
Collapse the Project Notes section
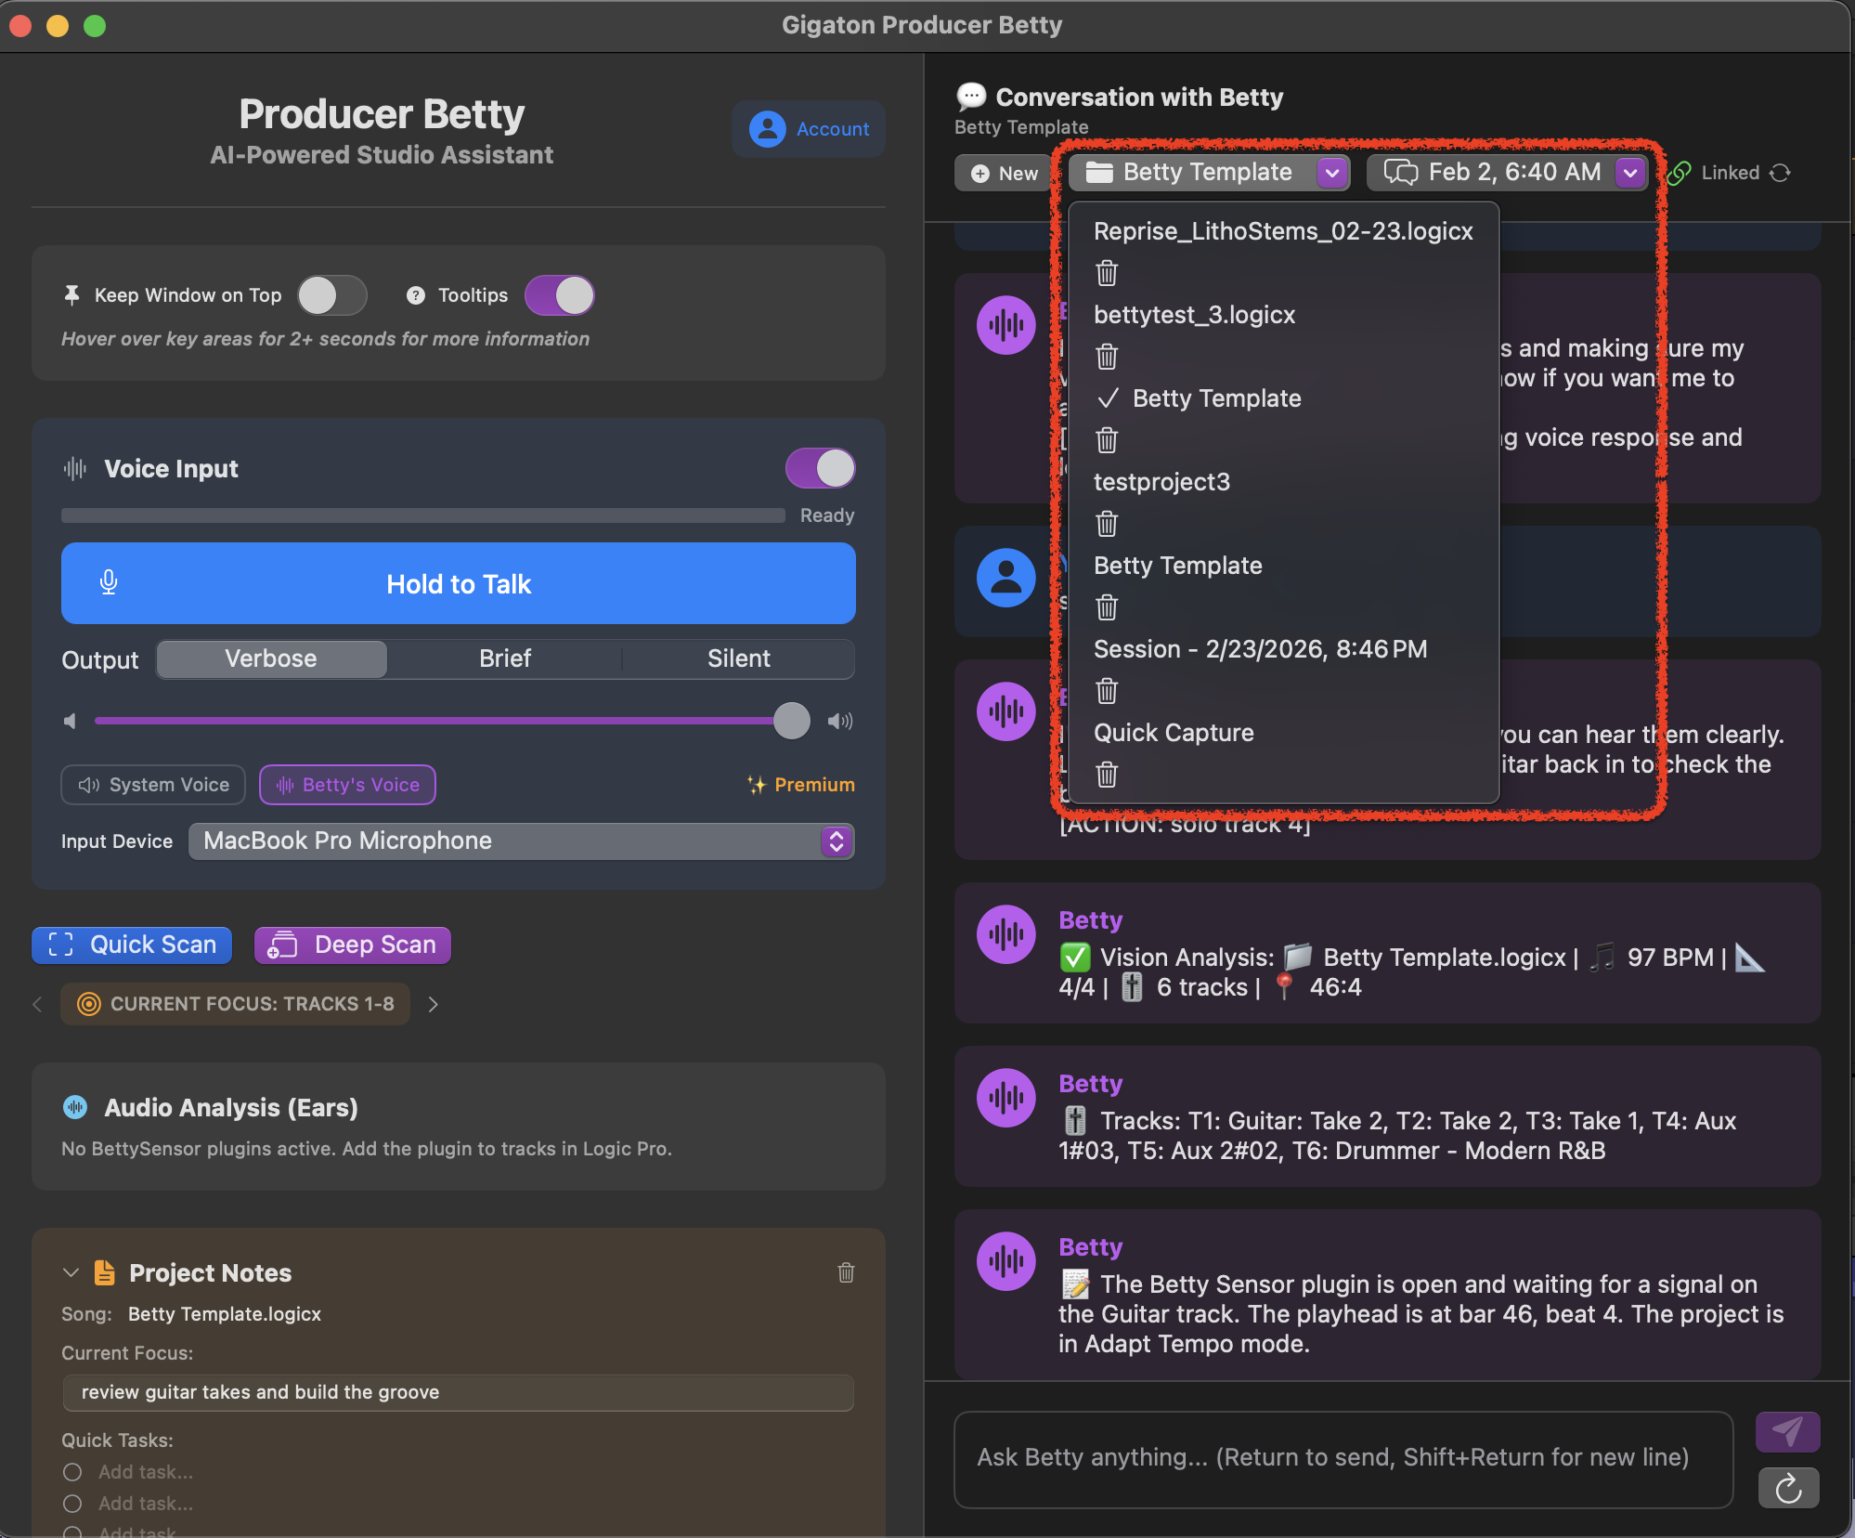pyautogui.click(x=70, y=1272)
